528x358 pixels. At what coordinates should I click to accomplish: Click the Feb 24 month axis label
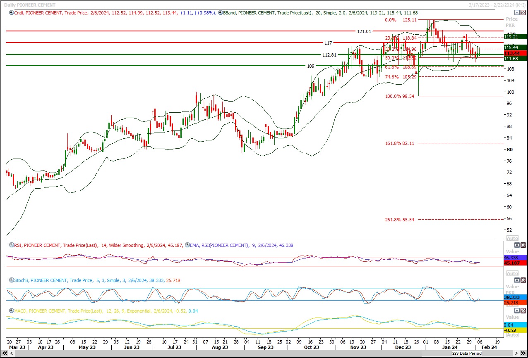pyautogui.click(x=489, y=347)
